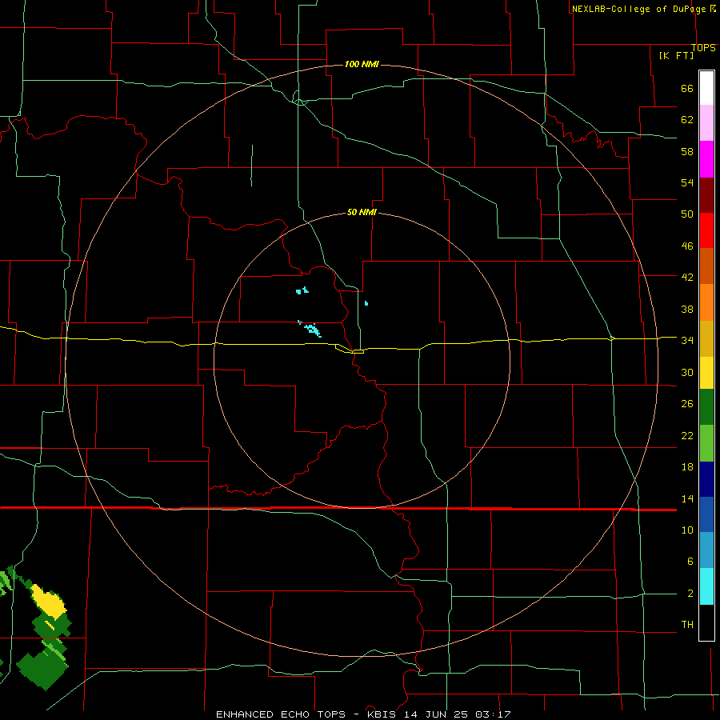Click the legend value 18

[687, 467]
